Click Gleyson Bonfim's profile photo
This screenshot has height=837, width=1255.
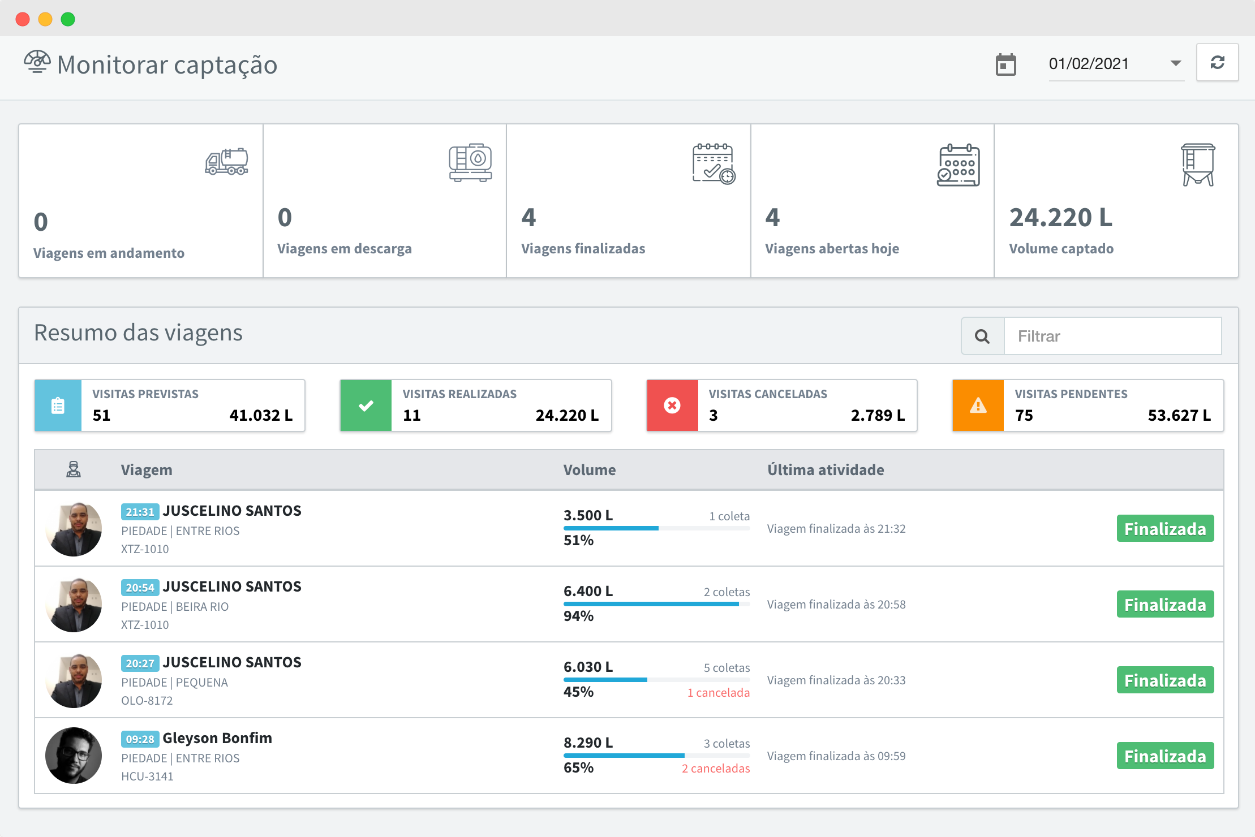tap(74, 756)
